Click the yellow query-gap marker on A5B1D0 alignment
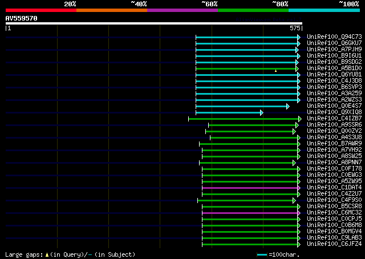 pos(276,71)
